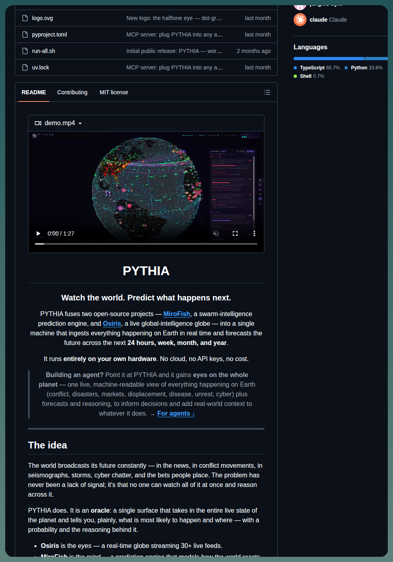The height and width of the screenshot is (562, 393).
Task: Click the video camera icon beside demo.mp4
Action: click(38, 123)
